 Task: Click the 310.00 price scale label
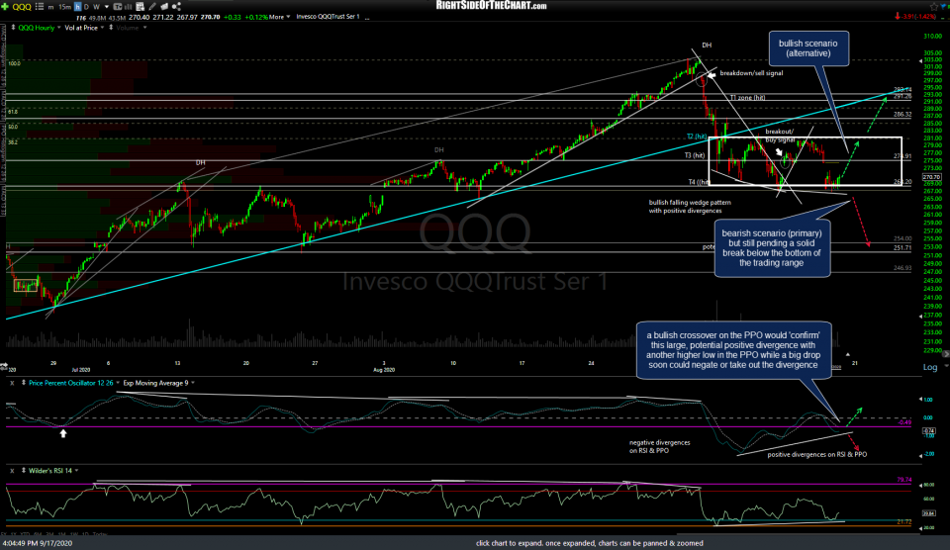[932, 37]
